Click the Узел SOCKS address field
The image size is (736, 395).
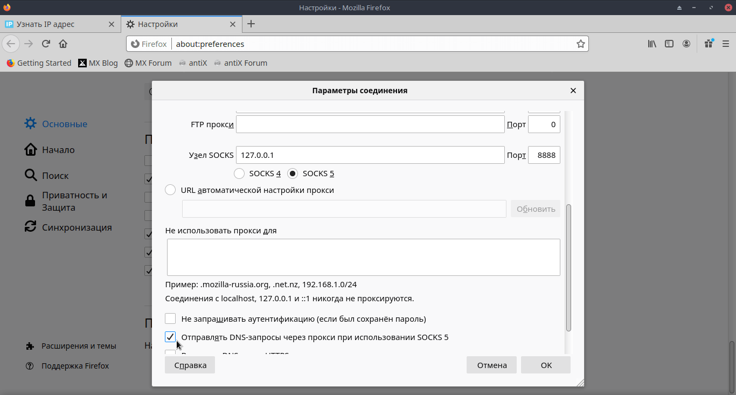[x=370, y=155]
